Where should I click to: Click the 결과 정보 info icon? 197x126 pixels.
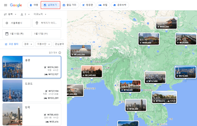click(60, 53)
